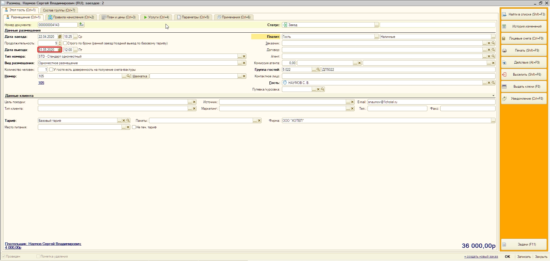Click the magnifier icon in the Заказчик field
The height and width of the screenshot is (261, 550).
[493, 43]
